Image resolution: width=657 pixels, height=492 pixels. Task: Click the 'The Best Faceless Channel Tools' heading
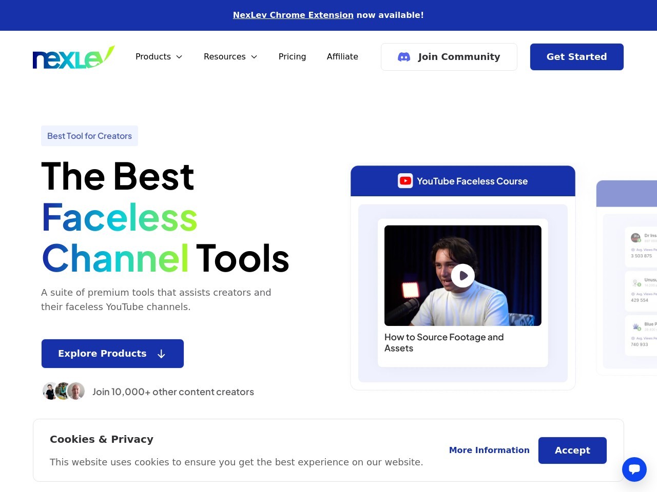(x=165, y=217)
